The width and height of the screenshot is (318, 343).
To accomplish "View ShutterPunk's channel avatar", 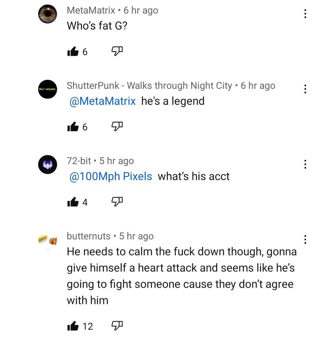I will 47,89.
